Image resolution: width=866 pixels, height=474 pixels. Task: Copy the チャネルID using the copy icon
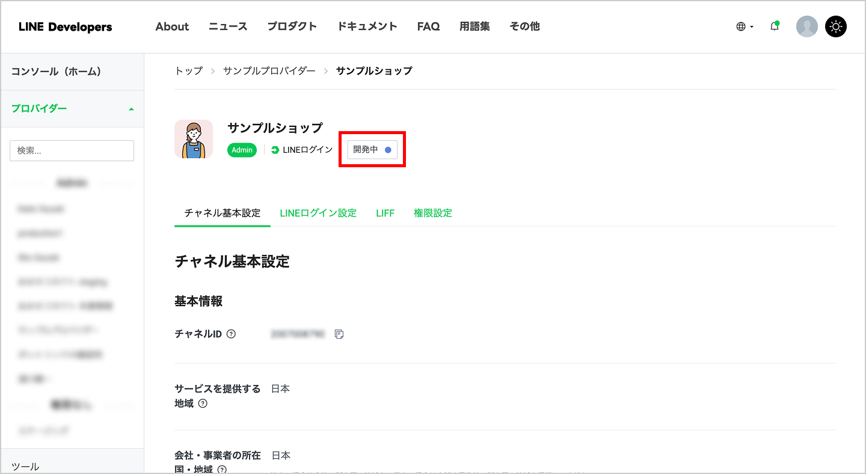pyautogui.click(x=339, y=334)
